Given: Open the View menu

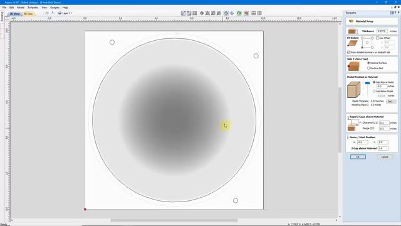Looking at the screenshot, I should point(44,8).
